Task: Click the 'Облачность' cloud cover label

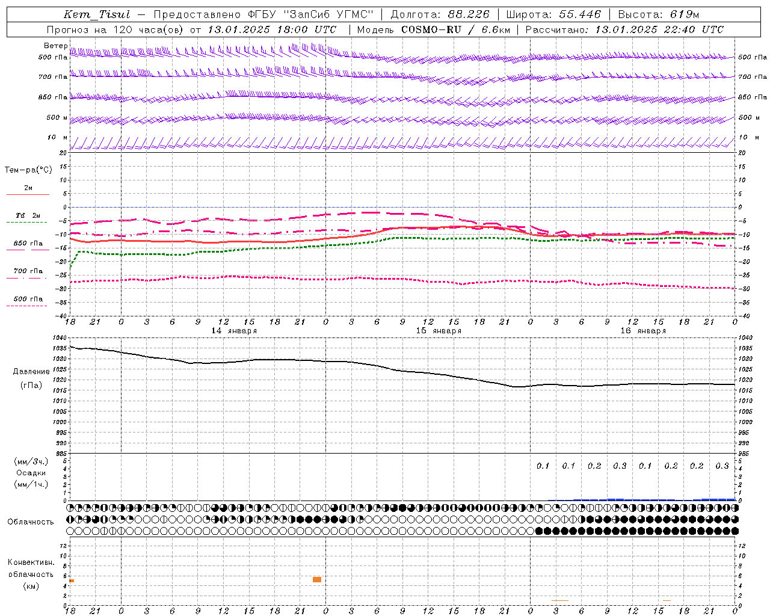Action: point(31,522)
